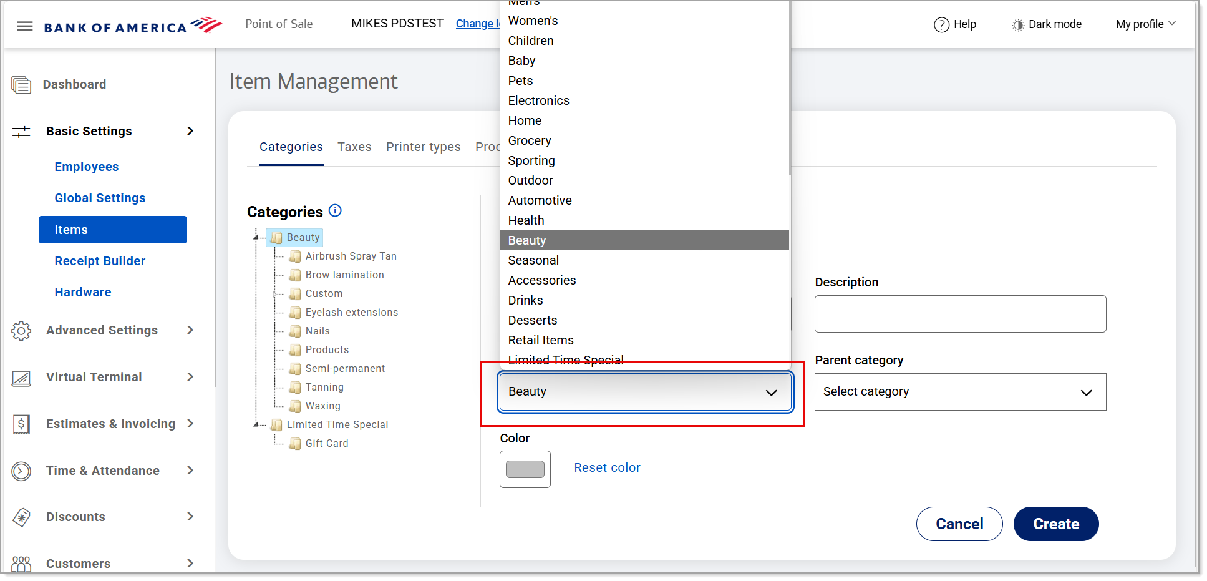This screenshot has width=1207, height=581.
Task: Switch to the Categories tab
Action: 291,147
